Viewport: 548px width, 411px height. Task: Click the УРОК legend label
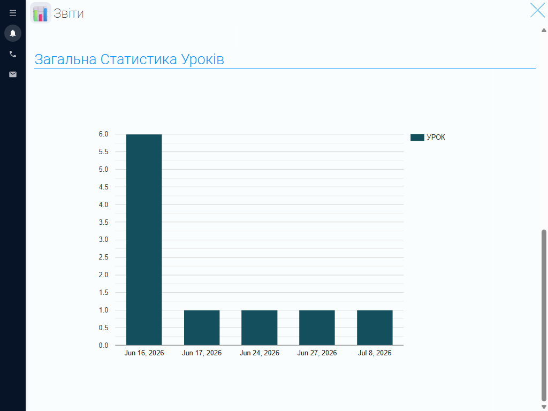436,138
